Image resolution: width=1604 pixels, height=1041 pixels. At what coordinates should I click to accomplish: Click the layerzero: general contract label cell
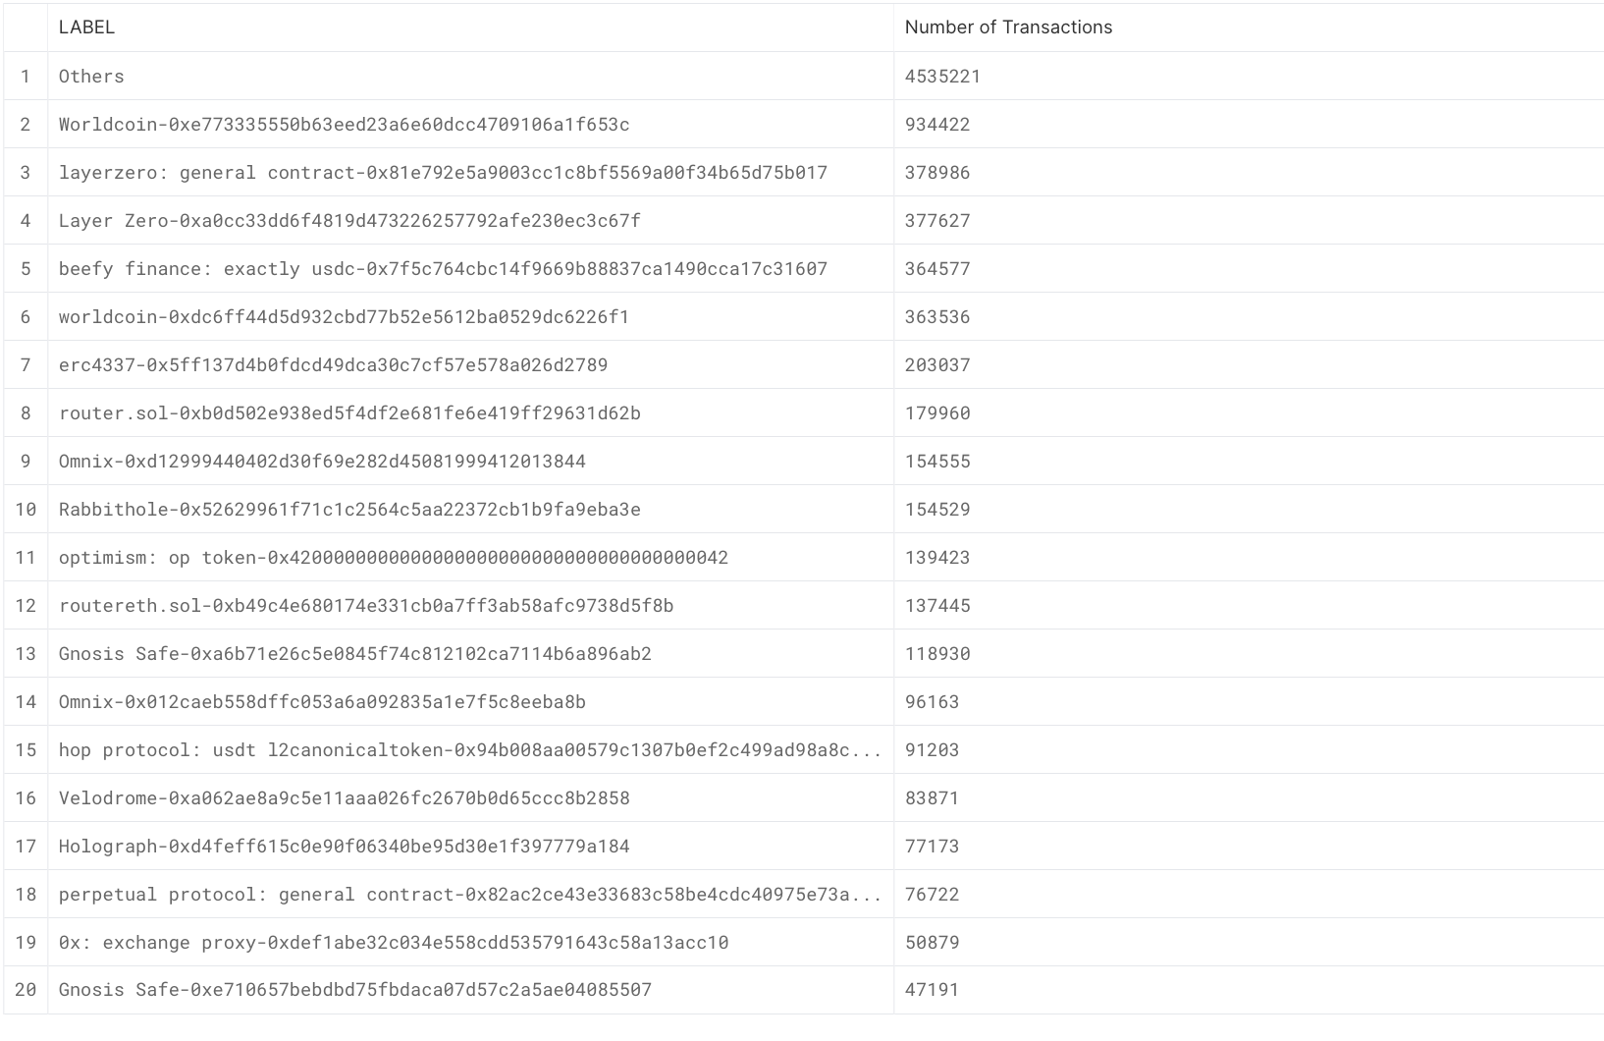pyautogui.click(x=443, y=173)
